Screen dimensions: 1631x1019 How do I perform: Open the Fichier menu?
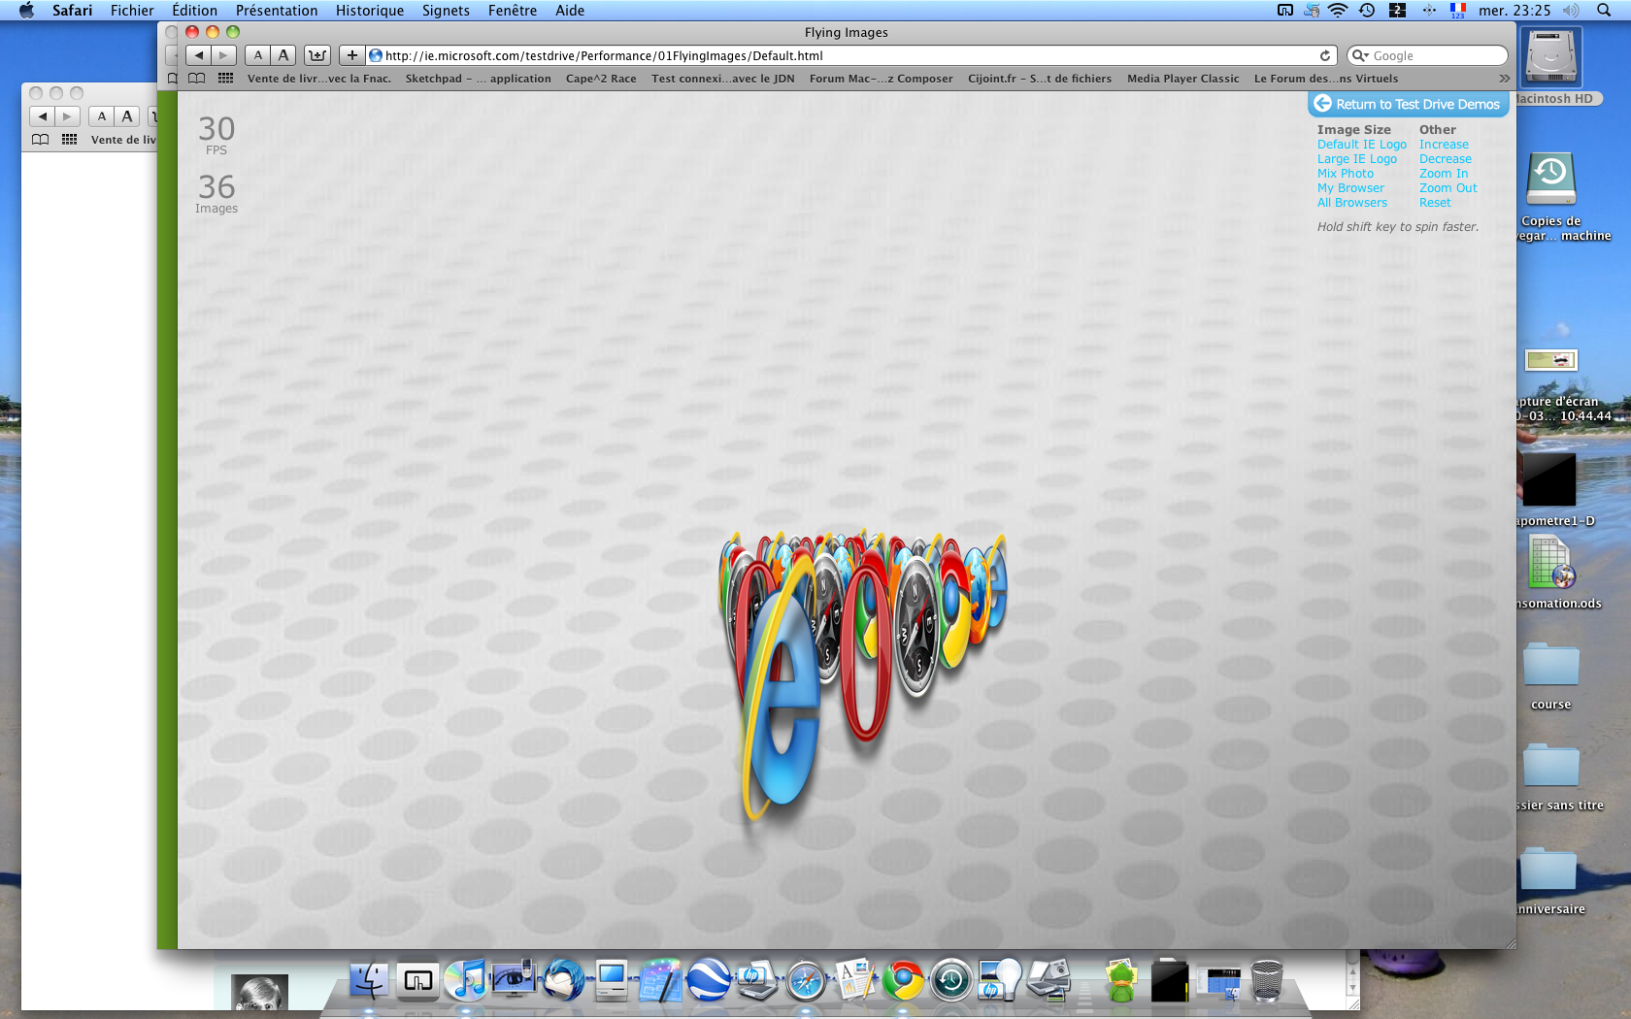point(132,11)
